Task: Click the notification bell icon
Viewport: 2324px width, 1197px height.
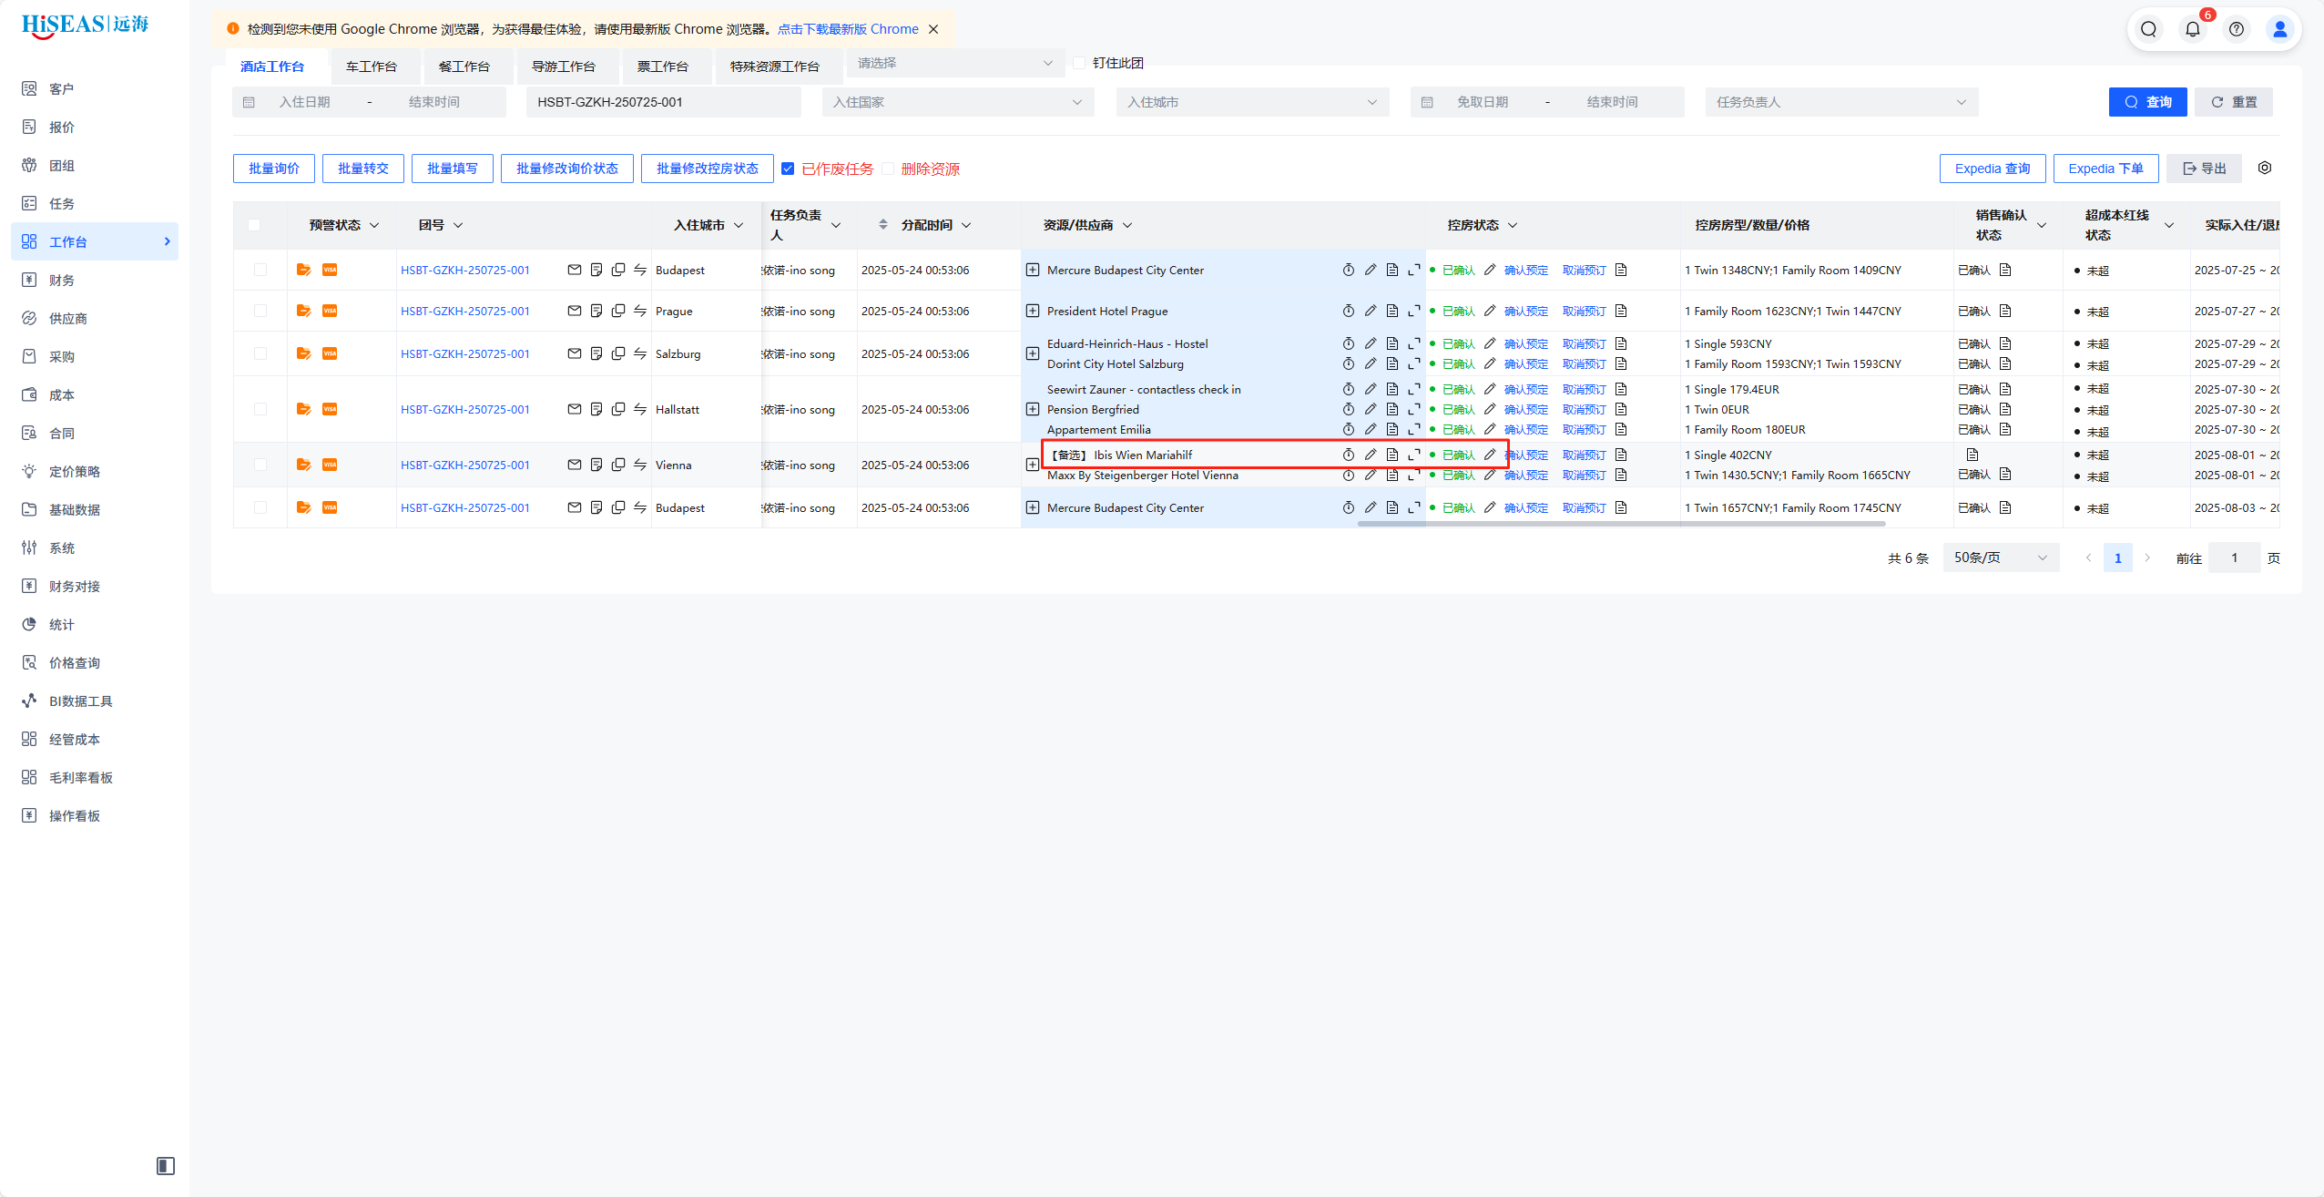Action: [2193, 29]
